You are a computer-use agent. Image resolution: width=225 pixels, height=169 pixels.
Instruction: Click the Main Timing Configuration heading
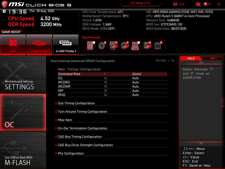coord(79,69)
